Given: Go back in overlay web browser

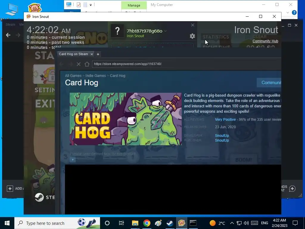Looking at the screenshot, I should [61, 64].
